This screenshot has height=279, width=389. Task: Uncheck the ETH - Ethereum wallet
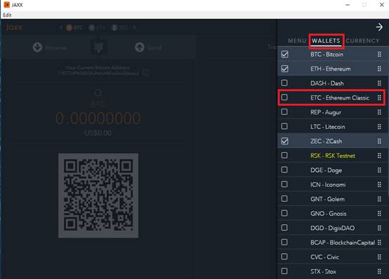(x=284, y=69)
